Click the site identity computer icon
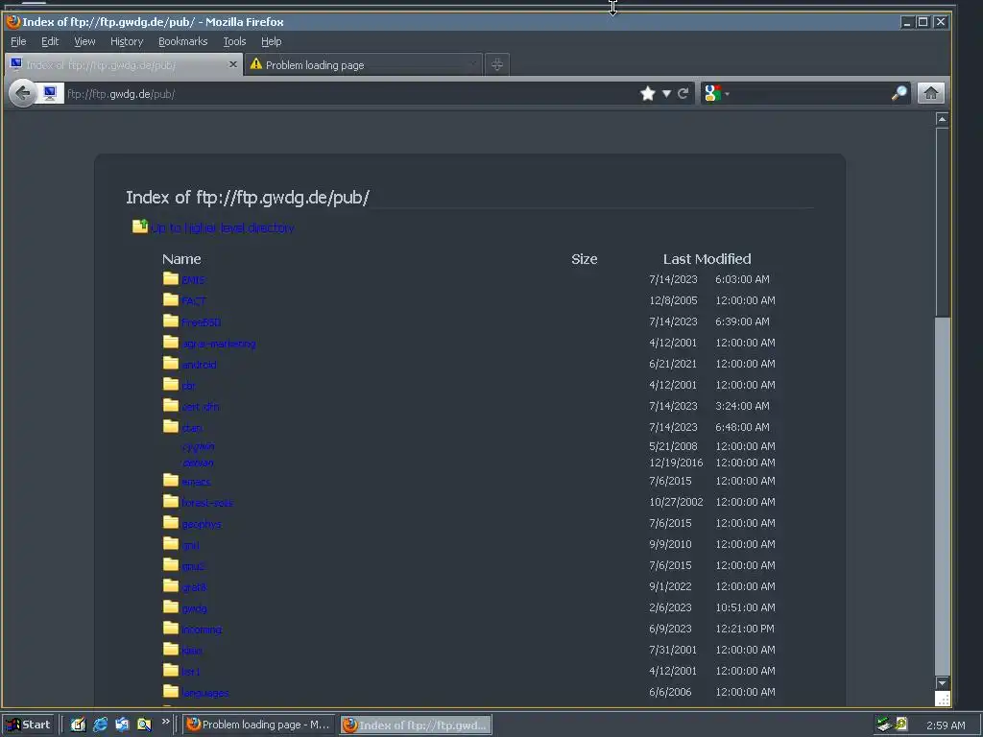The height and width of the screenshot is (737, 983). coord(50,94)
